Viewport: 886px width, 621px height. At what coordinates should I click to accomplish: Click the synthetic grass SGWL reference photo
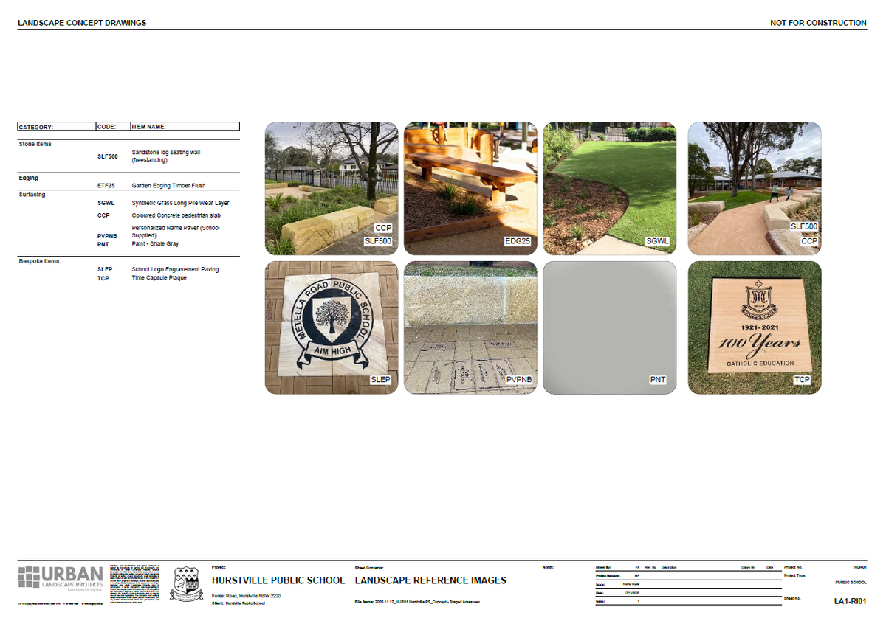[x=609, y=188]
